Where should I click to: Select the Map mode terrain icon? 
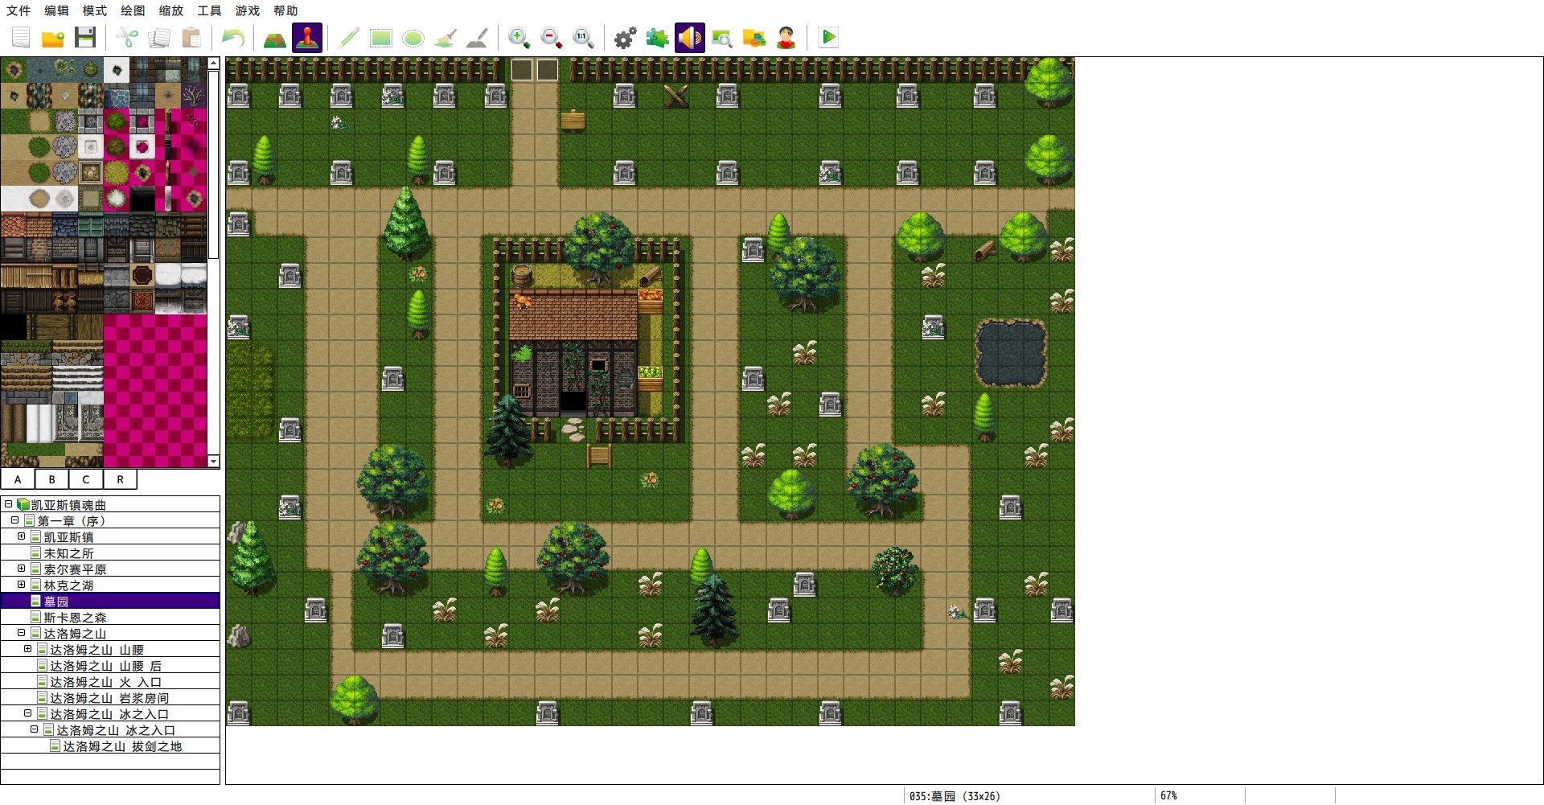coord(275,38)
